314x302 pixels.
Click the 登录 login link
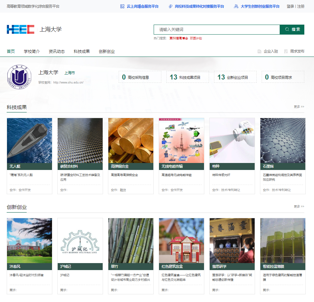tap(290, 6)
